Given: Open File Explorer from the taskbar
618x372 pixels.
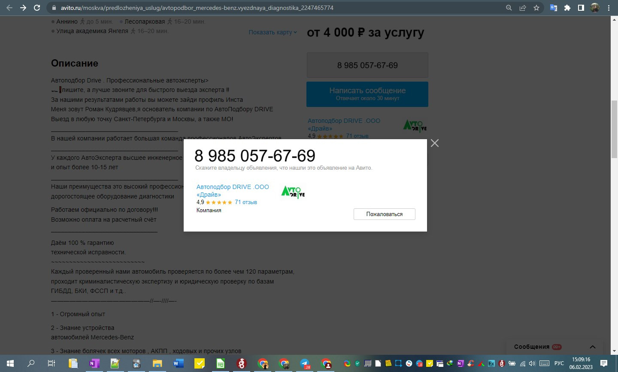Looking at the screenshot, I should pos(157,363).
